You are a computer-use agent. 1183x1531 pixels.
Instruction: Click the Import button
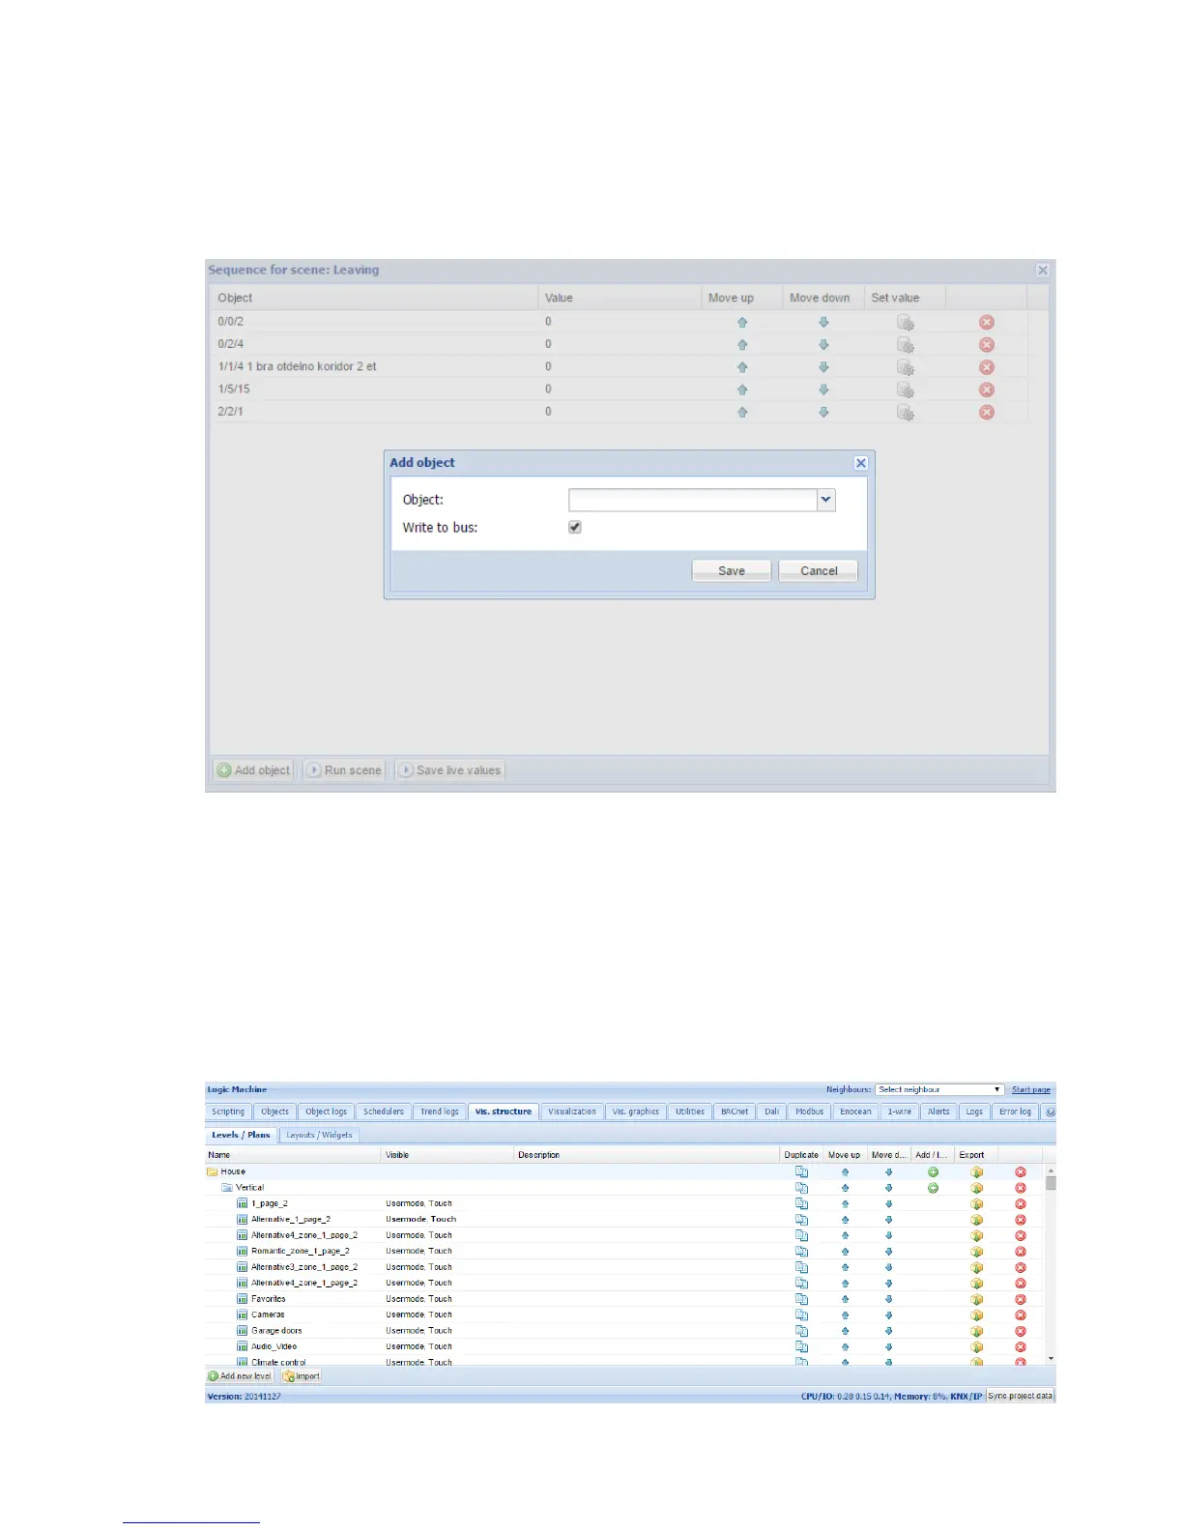click(301, 1375)
